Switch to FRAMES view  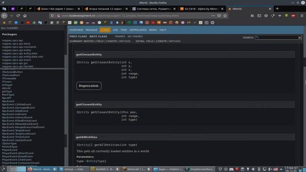click(120, 36)
